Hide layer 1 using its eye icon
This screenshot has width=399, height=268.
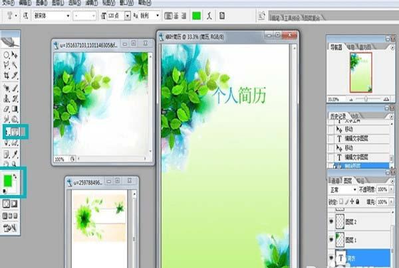coord(331,239)
